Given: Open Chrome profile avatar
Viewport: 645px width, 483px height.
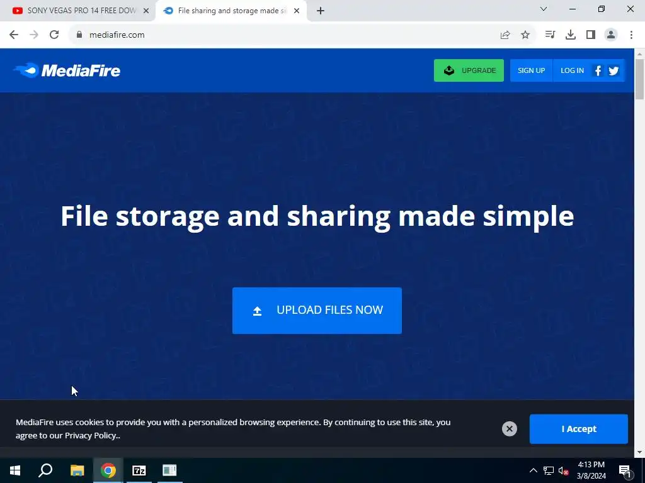Looking at the screenshot, I should tap(611, 35).
